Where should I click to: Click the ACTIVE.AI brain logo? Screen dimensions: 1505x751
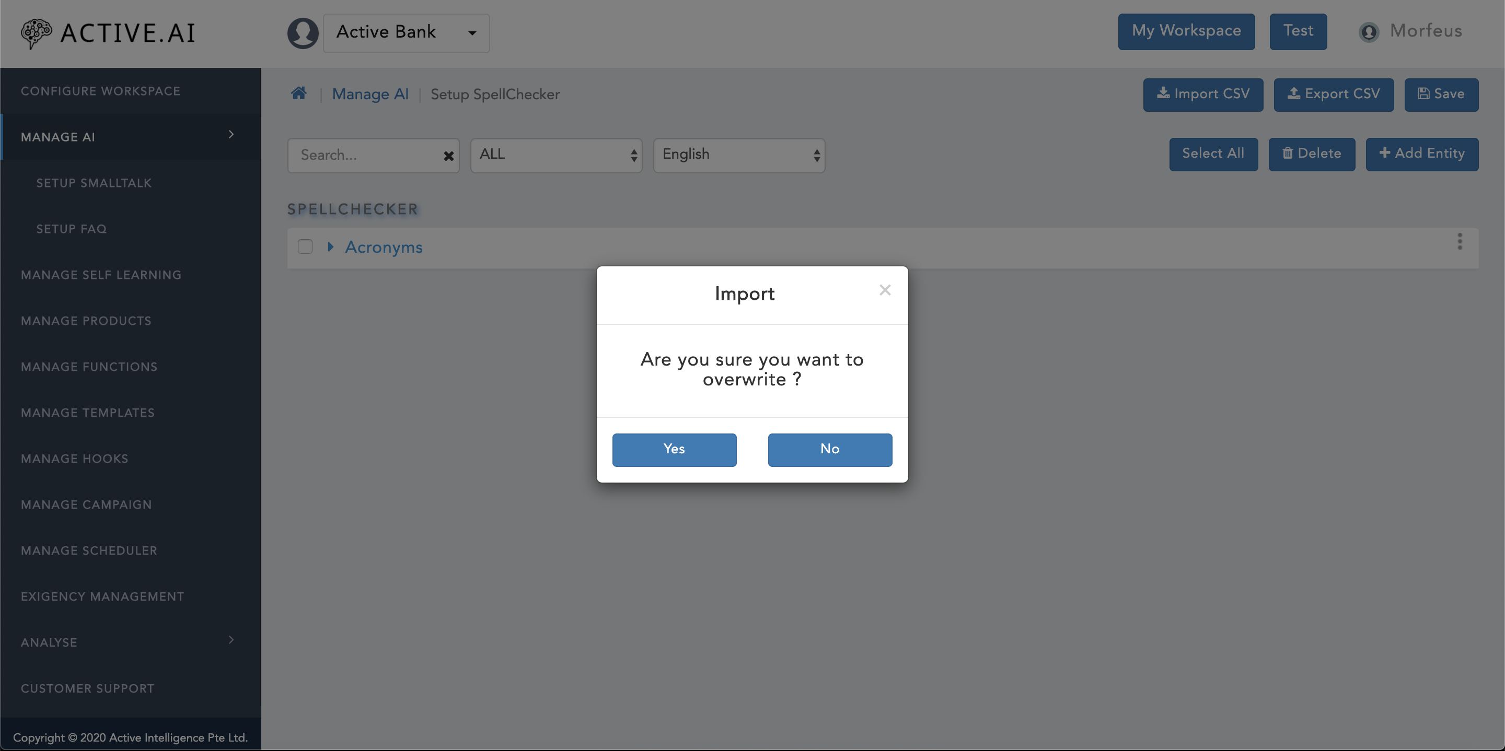point(36,33)
